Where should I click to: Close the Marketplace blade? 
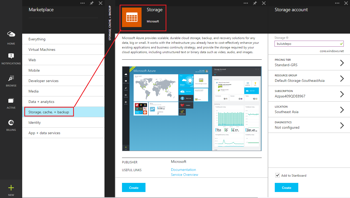tap(101, 3)
